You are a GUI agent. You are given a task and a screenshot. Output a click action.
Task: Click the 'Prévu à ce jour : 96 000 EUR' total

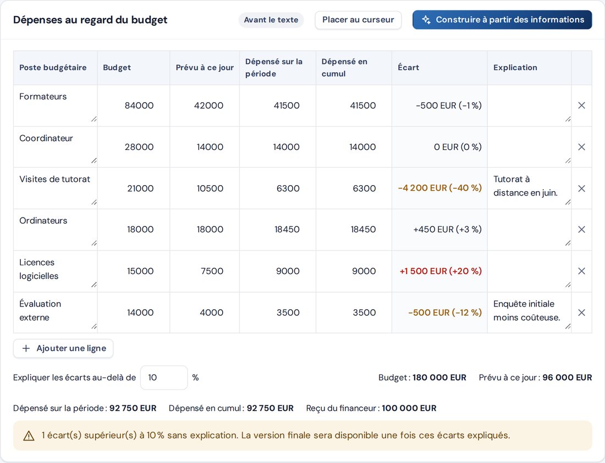pos(535,377)
